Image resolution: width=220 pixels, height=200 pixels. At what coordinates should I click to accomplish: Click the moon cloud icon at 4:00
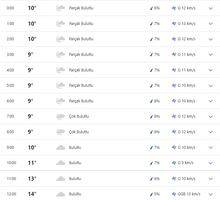[x=60, y=70]
